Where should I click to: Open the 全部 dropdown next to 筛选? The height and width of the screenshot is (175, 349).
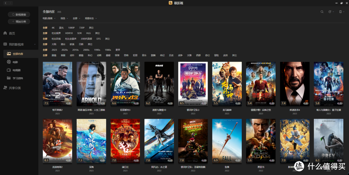(76, 18)
